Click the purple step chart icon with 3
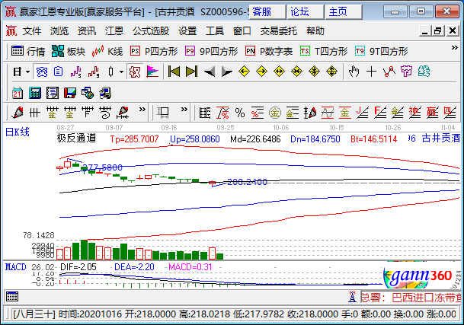 tap(75, 72)
